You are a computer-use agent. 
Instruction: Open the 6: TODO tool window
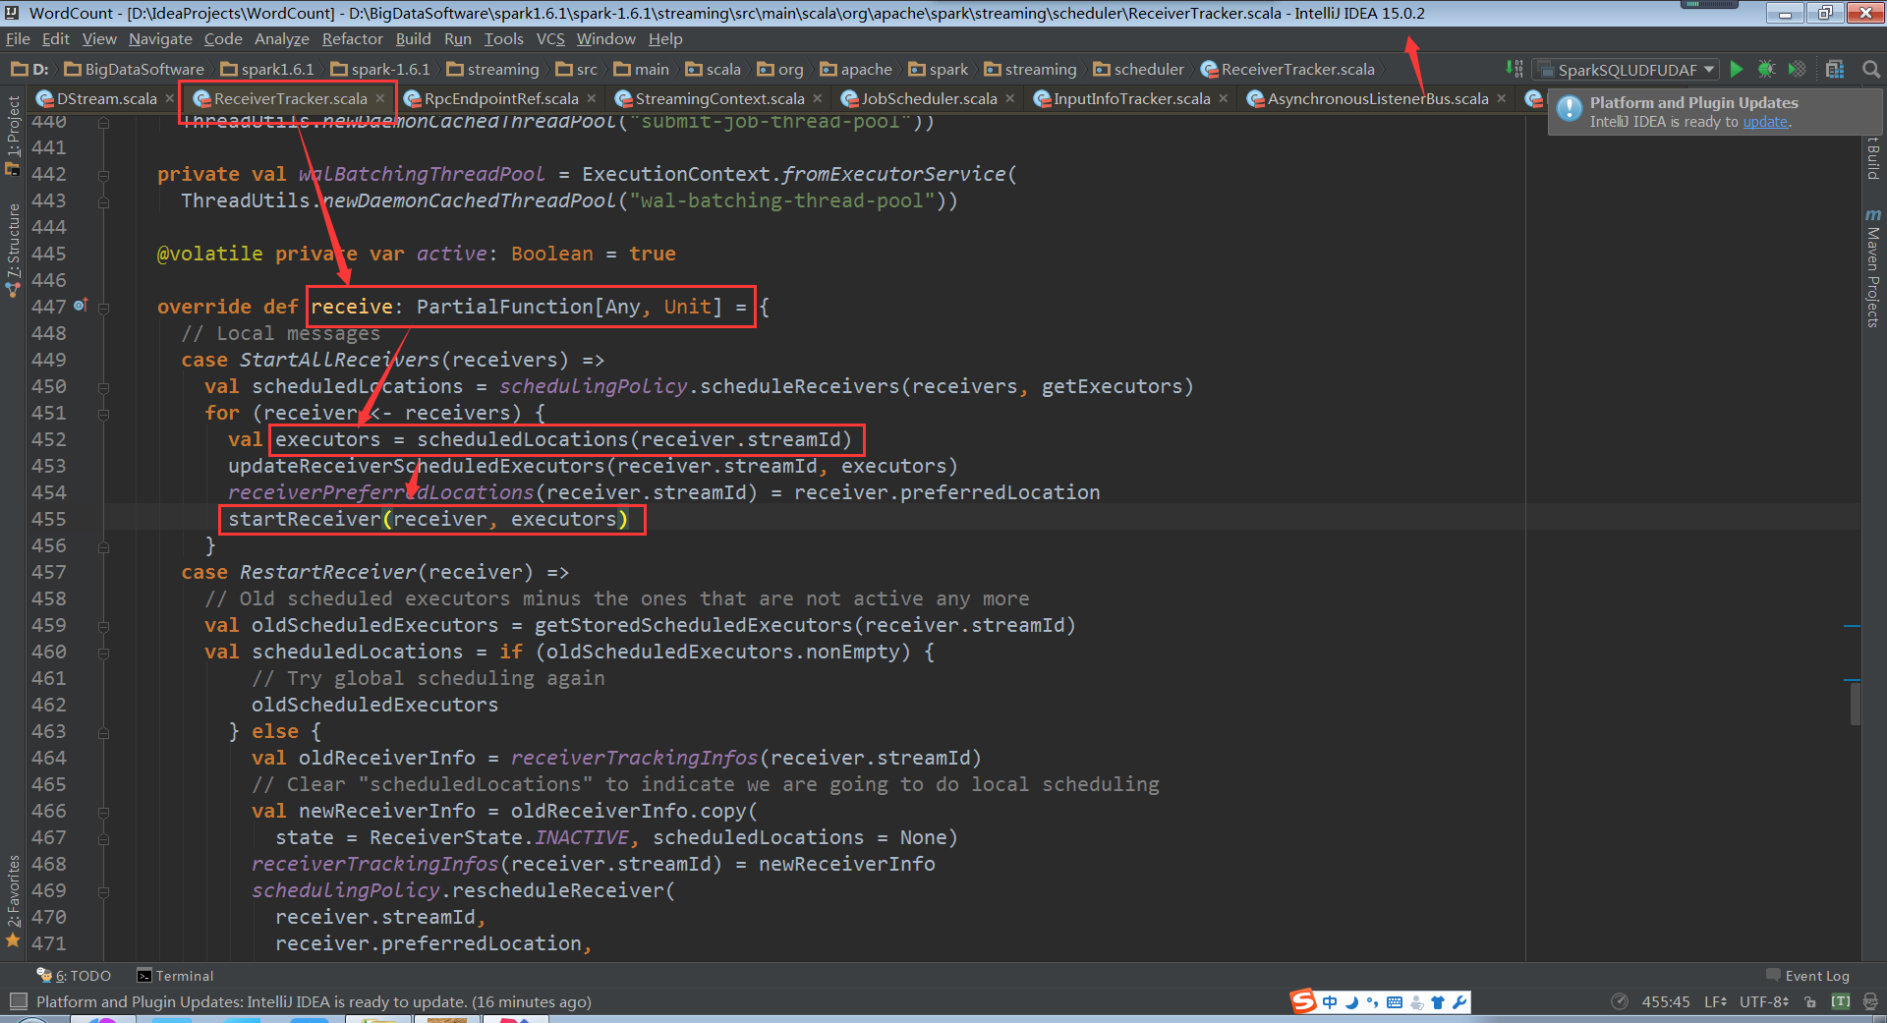coord(75,976)
